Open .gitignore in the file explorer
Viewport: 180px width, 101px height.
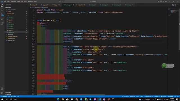16,34
